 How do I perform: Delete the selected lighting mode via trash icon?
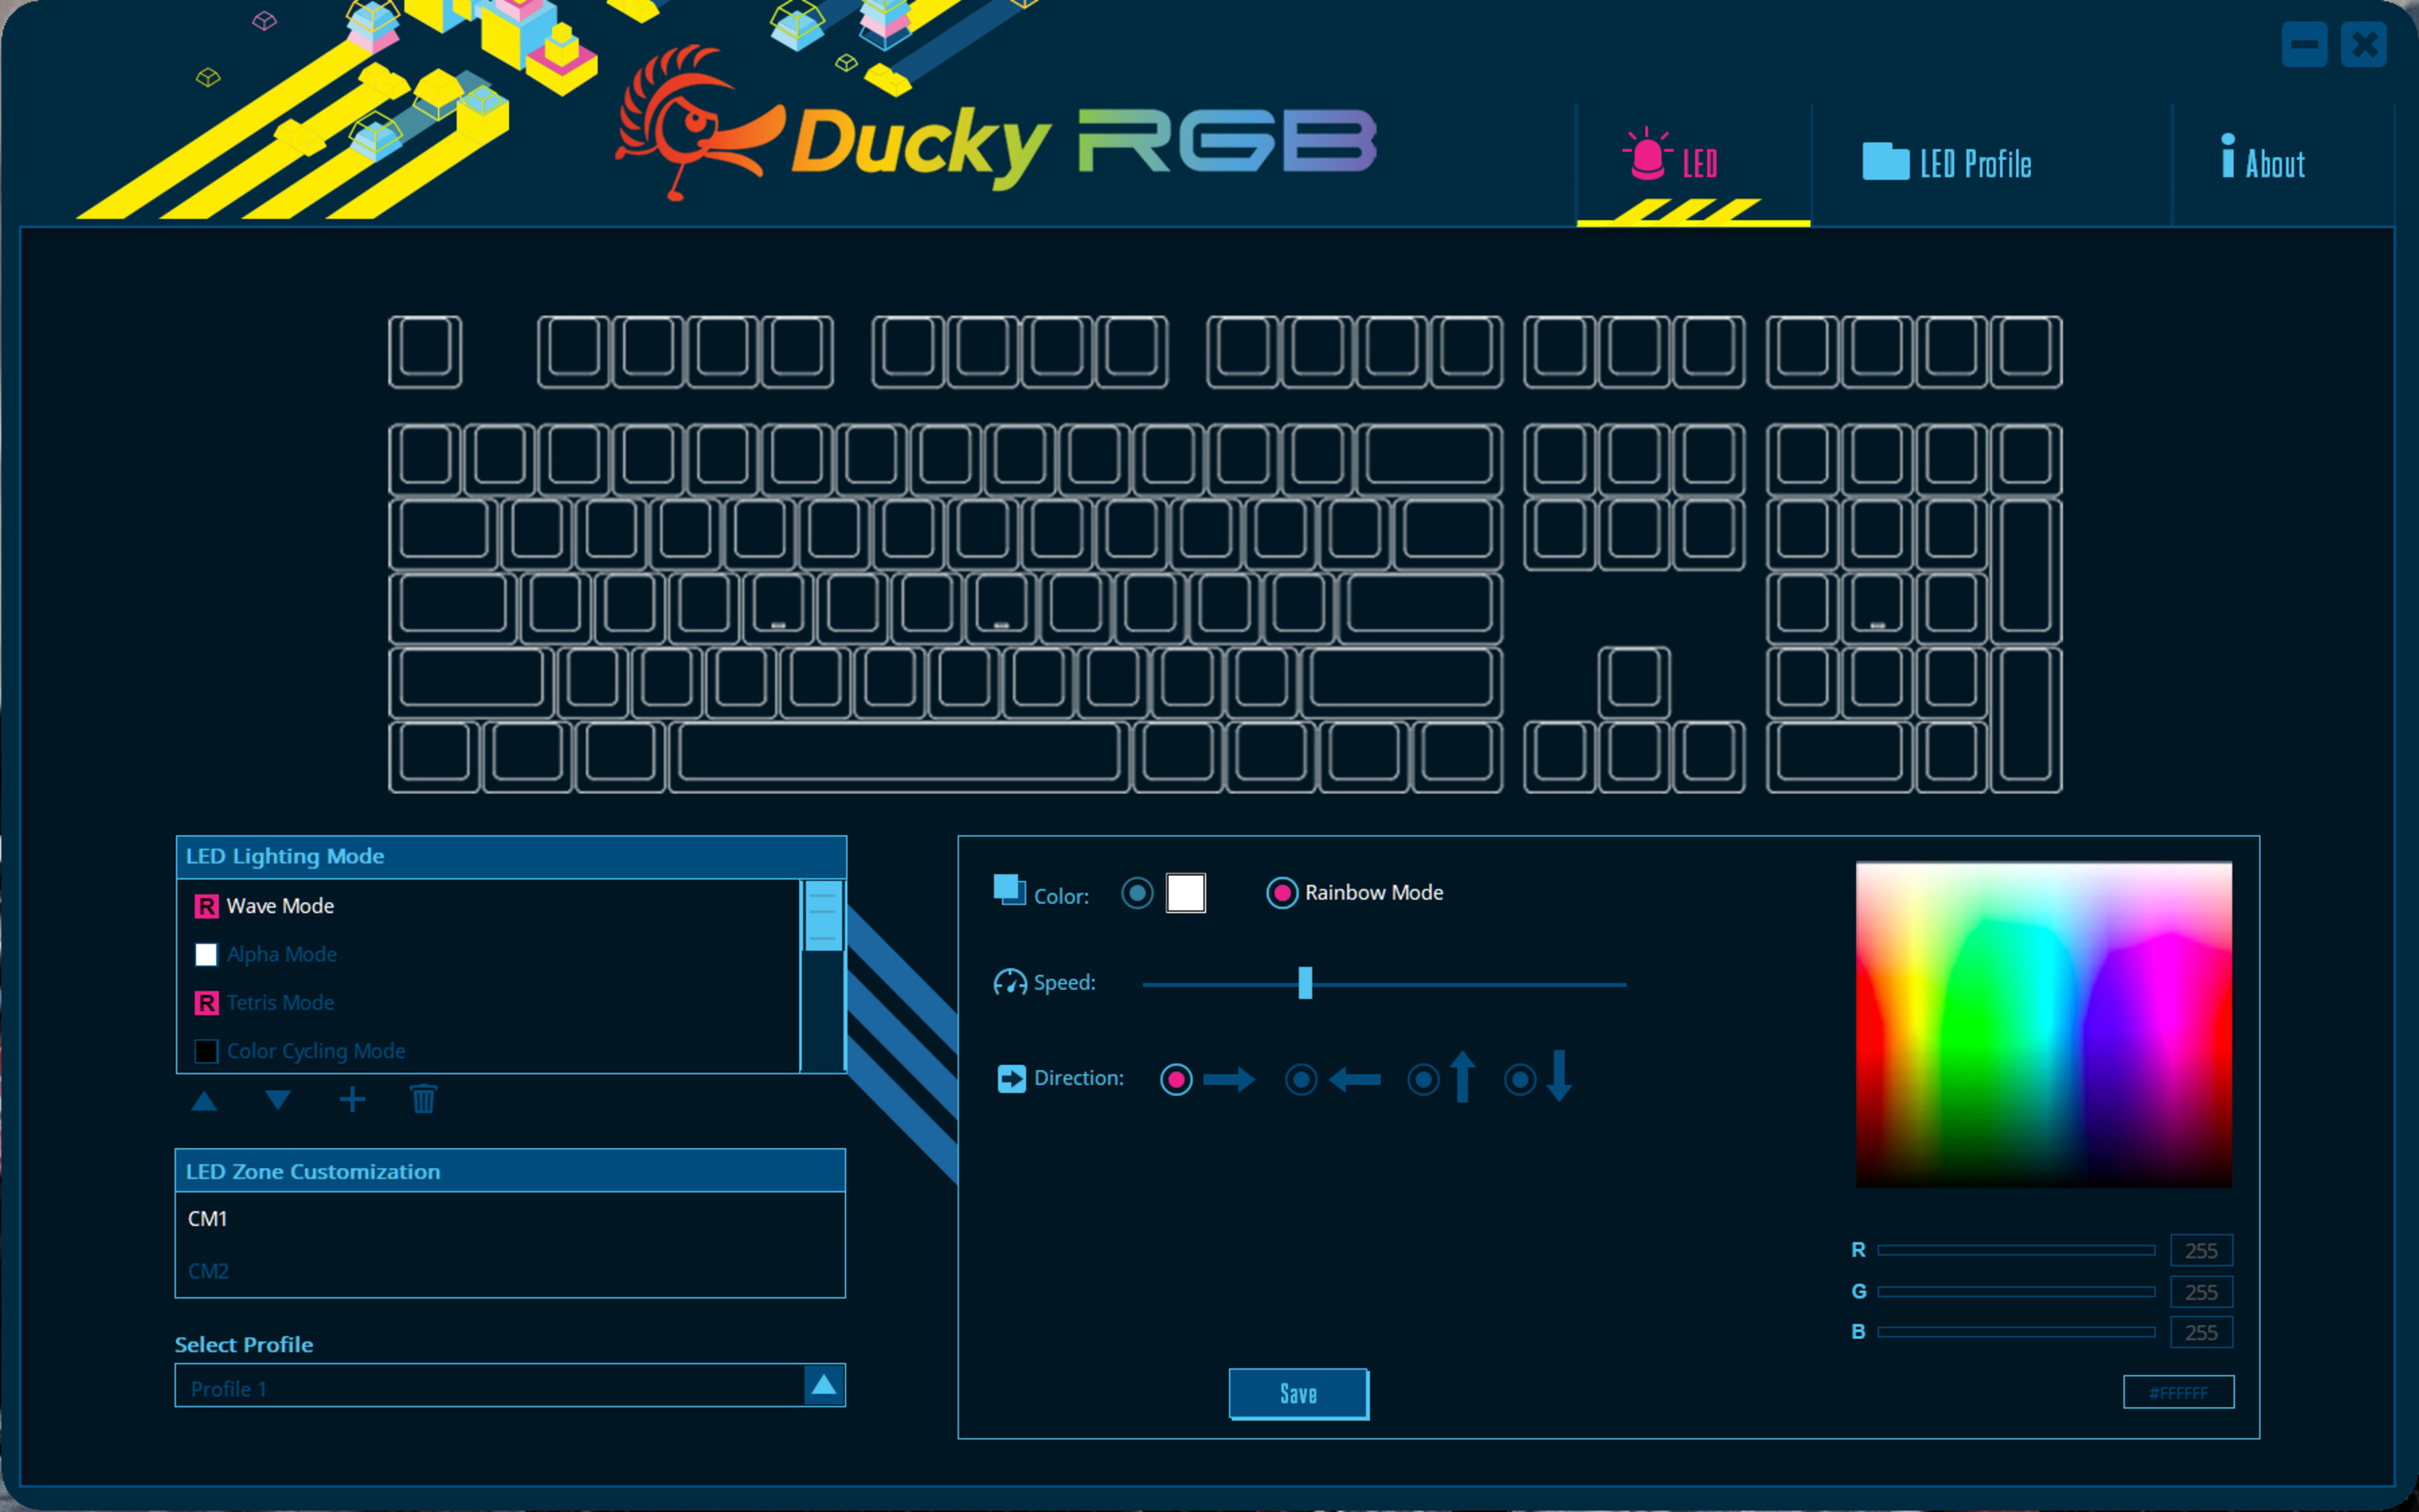[424, 1099]
